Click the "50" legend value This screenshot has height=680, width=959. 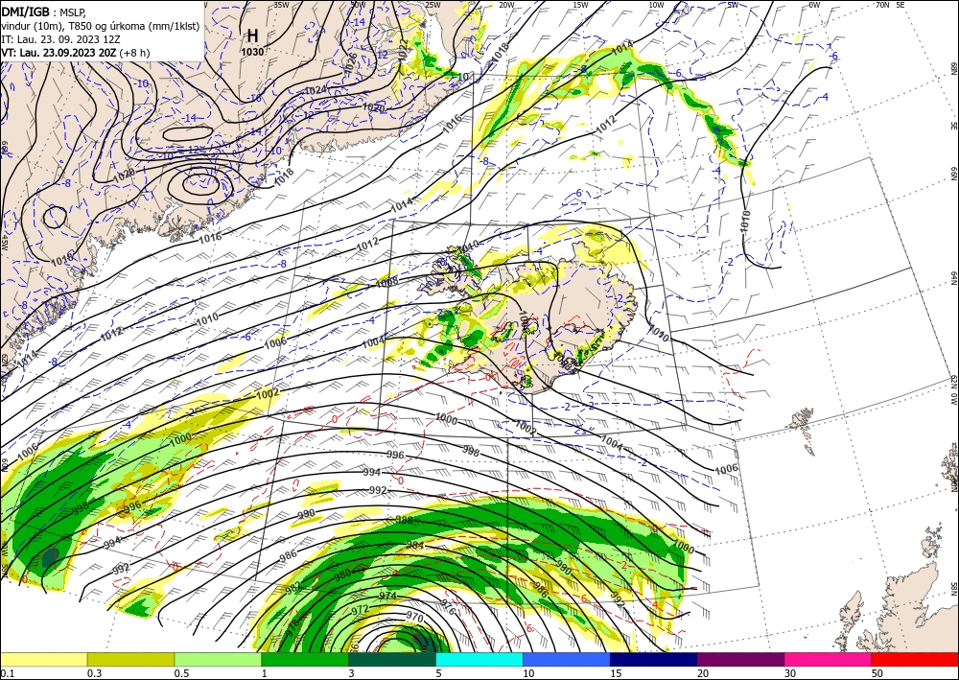[x=877, y=673]
